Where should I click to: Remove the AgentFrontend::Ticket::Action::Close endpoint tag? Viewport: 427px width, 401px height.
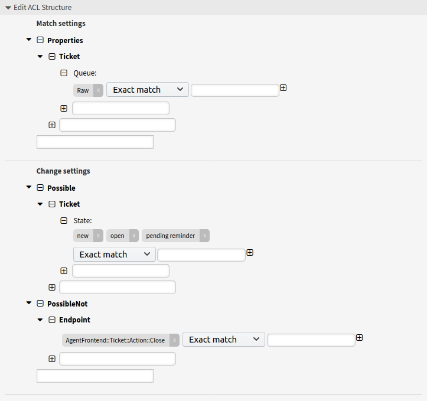pos(174,340)
